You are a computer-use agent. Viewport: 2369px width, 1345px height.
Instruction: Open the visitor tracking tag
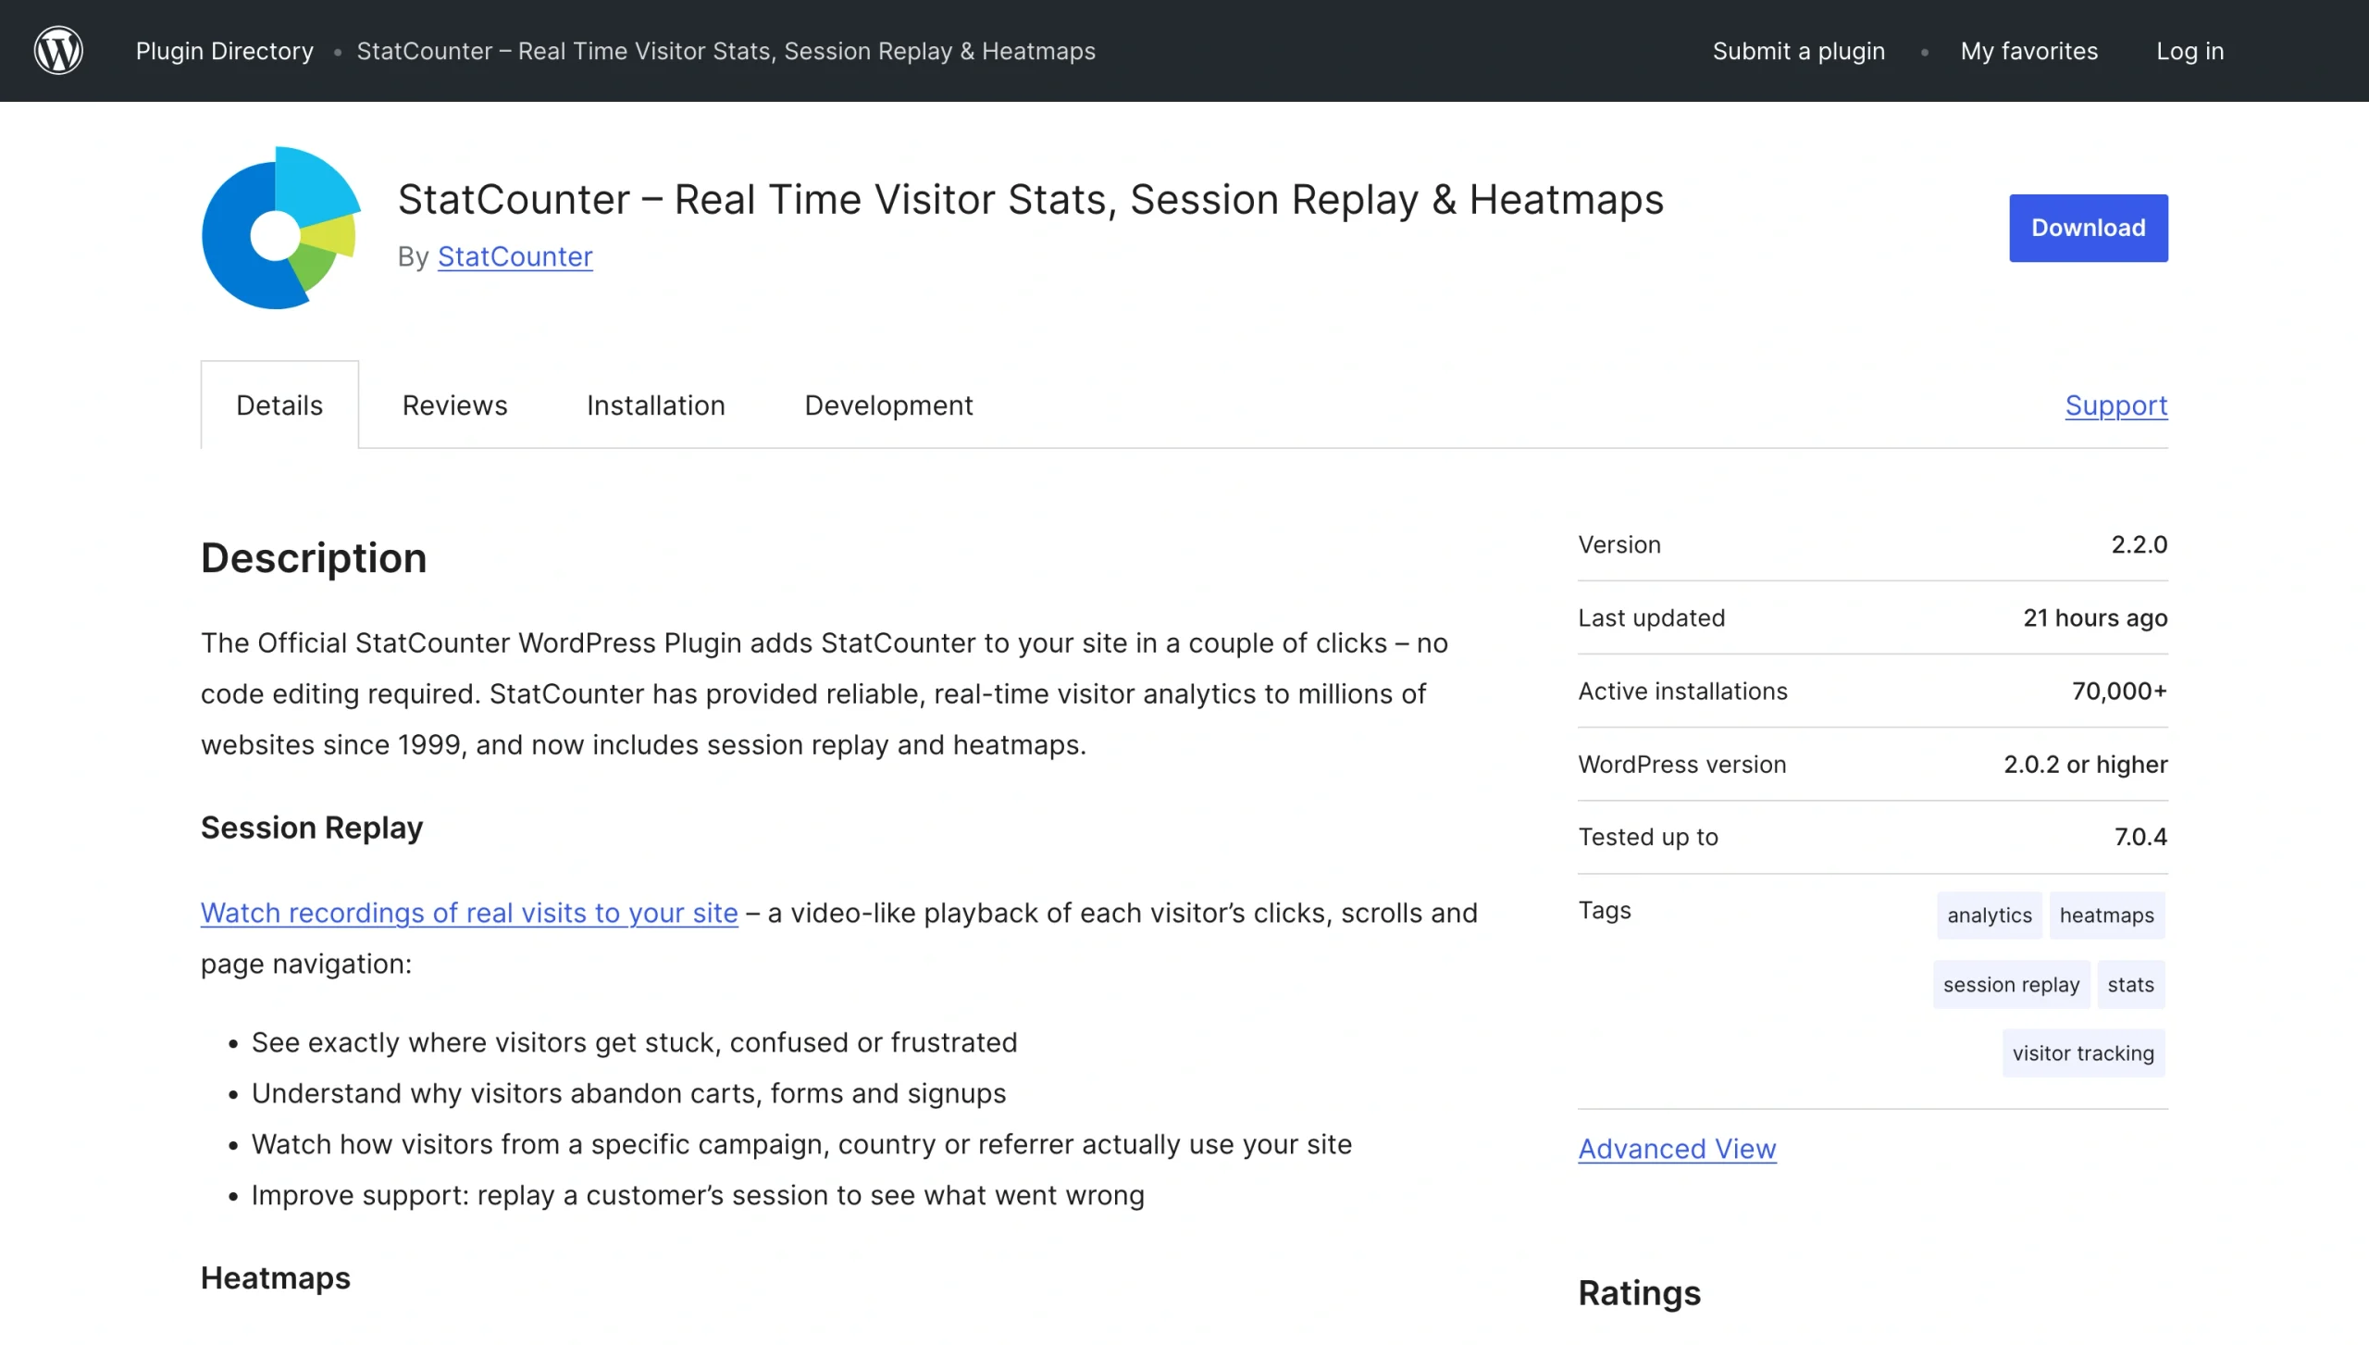pos(2083,1053)
